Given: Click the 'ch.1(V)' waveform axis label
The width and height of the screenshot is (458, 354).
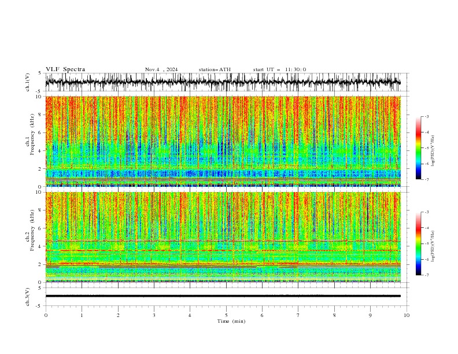Looking at the screenshot, I should (x=28, y=82).
